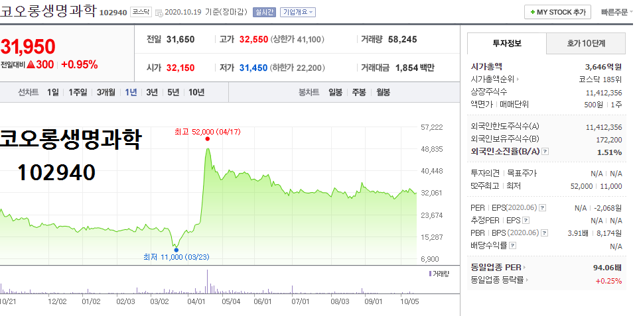635x316 pixels.
Task: Open the 시가총액순위 link
Action: point(495,79)
